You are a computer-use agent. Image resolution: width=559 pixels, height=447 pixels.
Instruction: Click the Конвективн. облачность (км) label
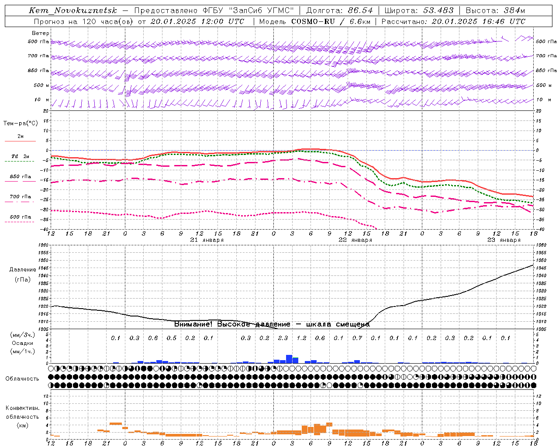click(x=22, y=416)
